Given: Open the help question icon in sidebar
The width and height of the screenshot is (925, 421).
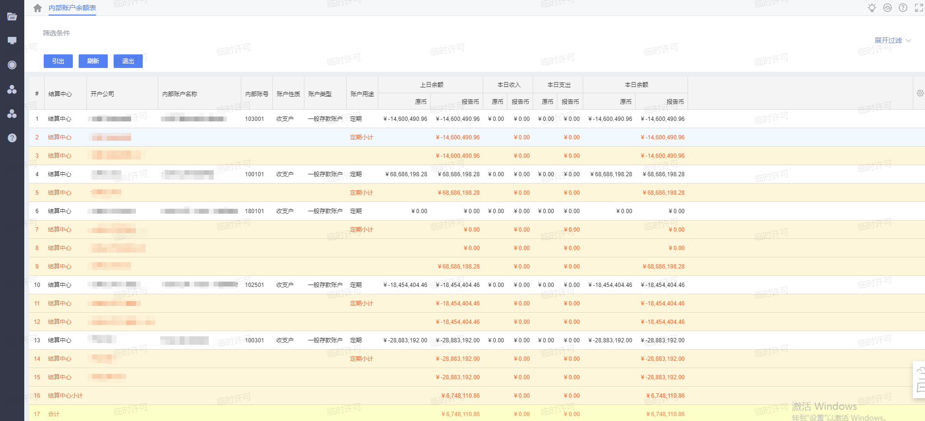Looking at the screenshot, I should click(x=12, y=138).
